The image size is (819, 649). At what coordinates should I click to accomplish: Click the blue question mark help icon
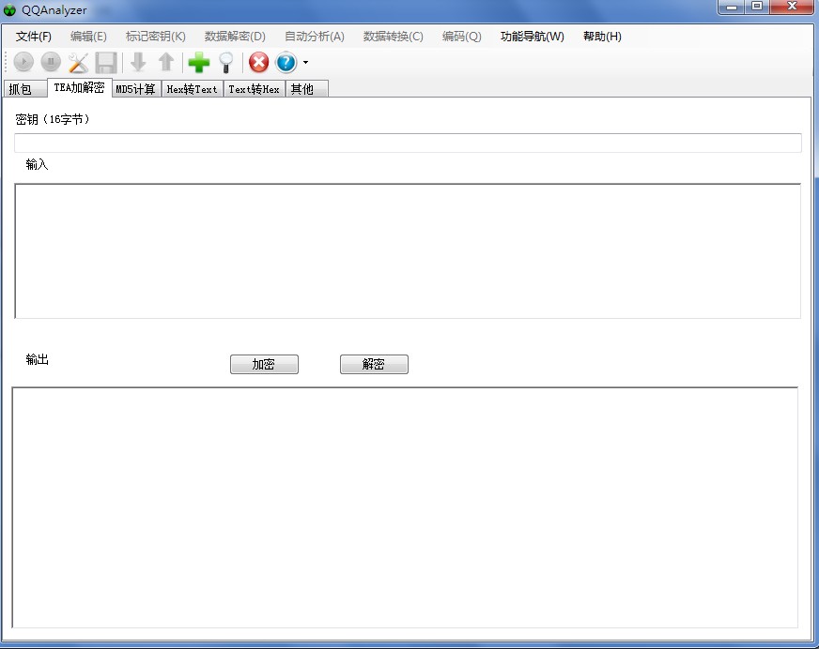click(x=286, y=63)
